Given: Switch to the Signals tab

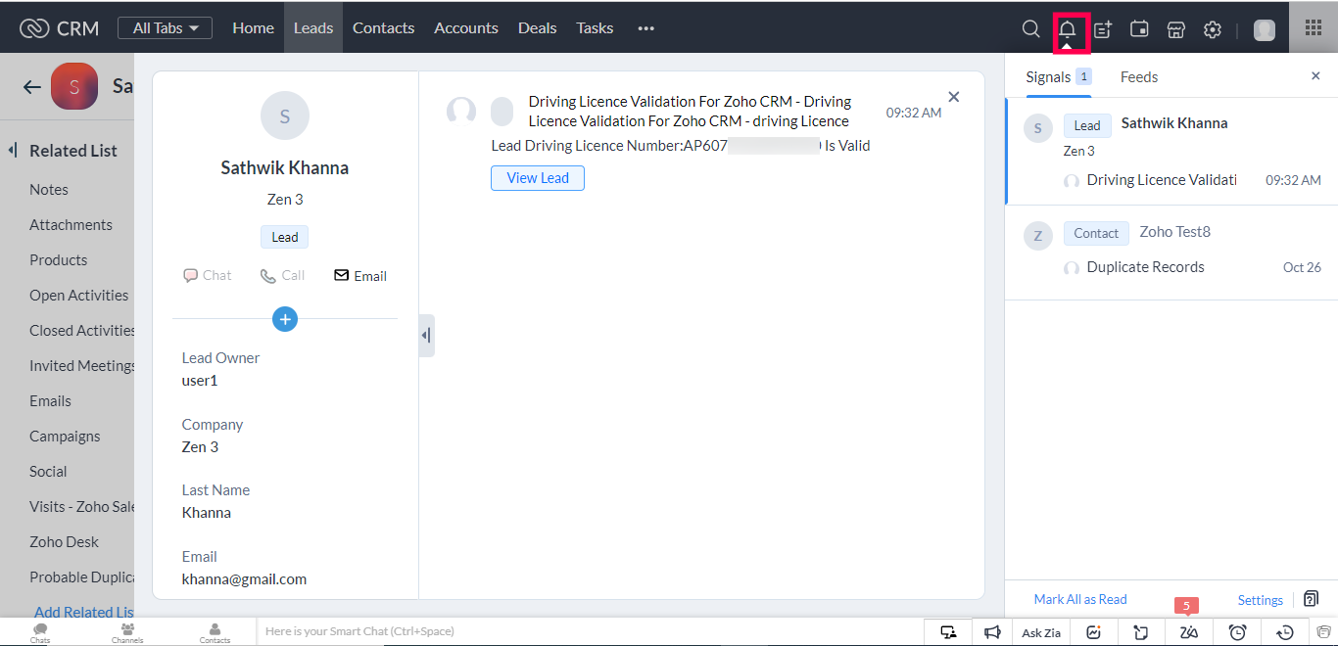Looking at the screenshot, I should 1058,76.
